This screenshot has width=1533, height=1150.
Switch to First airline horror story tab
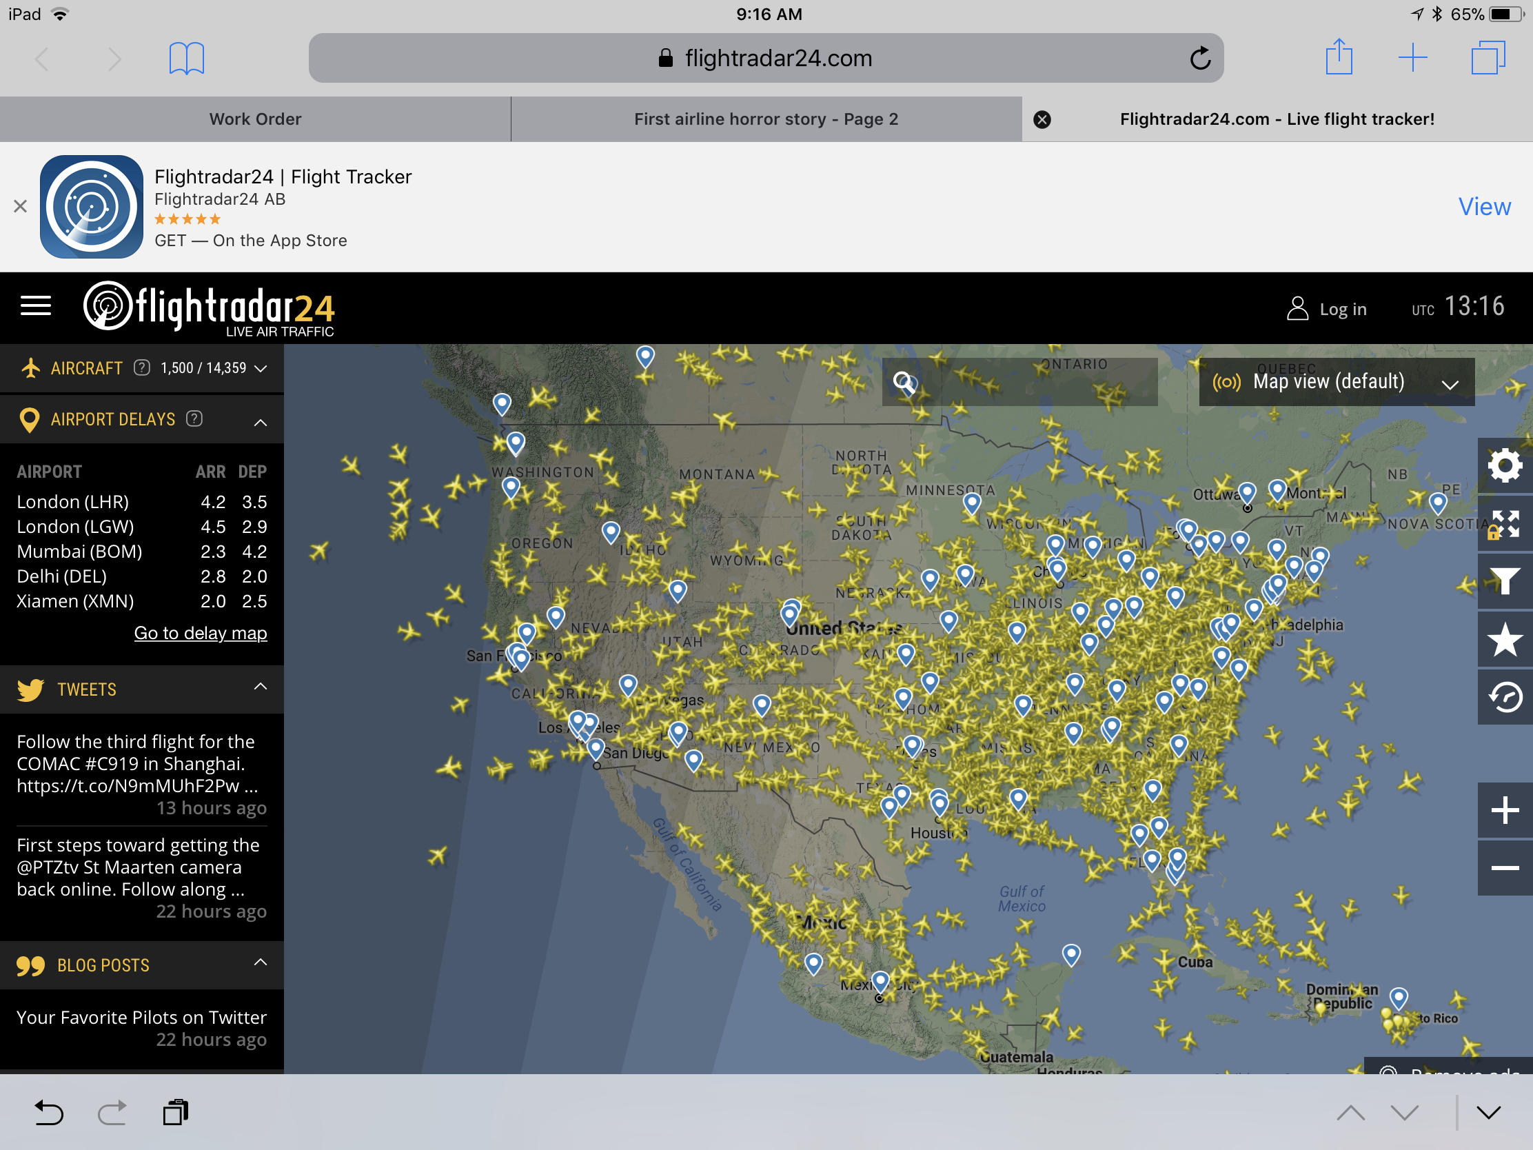766,119
